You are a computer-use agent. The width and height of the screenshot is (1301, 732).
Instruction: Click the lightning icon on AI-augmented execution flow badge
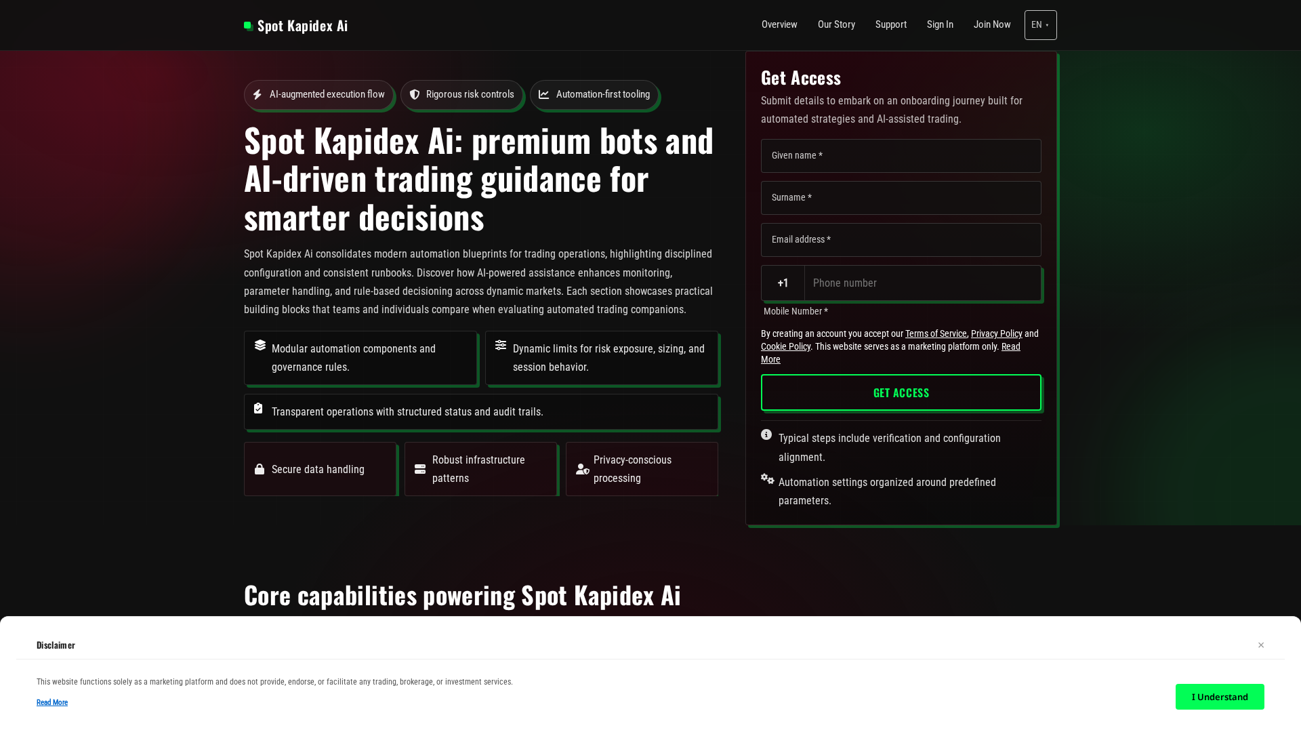258,95
